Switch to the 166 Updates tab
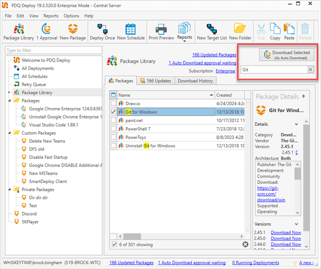This screenshot has width=321, height=269. coord(155,81)
